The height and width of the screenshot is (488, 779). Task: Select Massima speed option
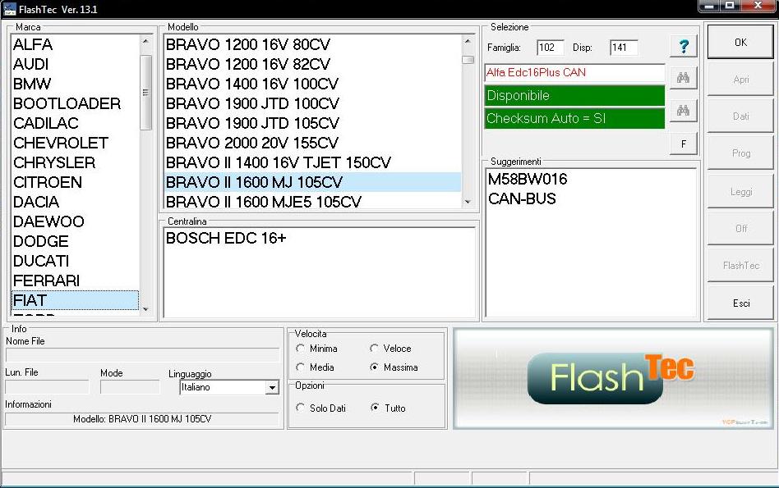[x=374, y=367]
